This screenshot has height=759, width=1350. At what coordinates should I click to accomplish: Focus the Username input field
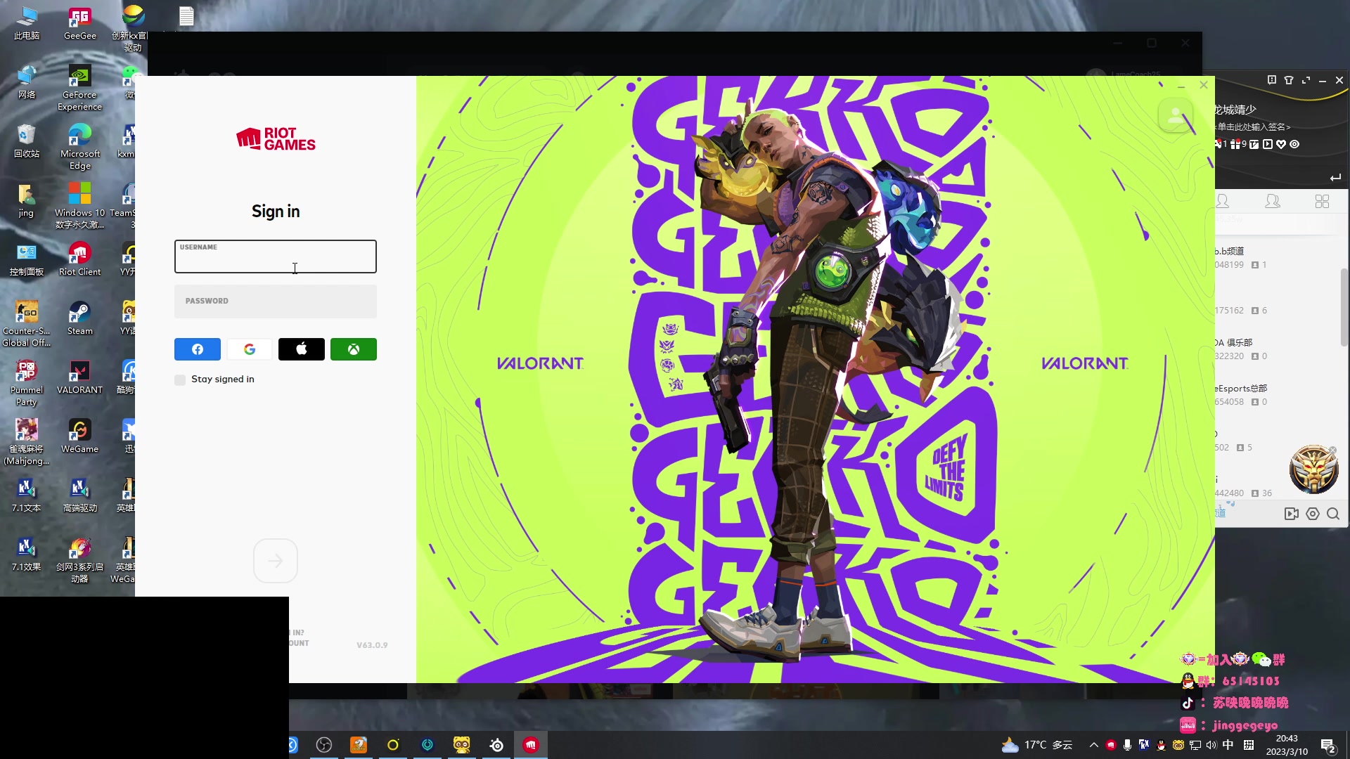click(x=276, y=257)
